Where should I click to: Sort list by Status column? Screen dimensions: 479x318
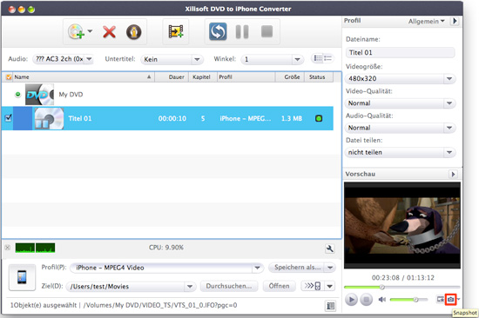coord(319,77)
